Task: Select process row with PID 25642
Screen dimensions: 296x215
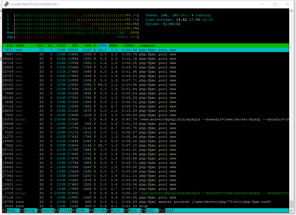Action: (145, 167)
